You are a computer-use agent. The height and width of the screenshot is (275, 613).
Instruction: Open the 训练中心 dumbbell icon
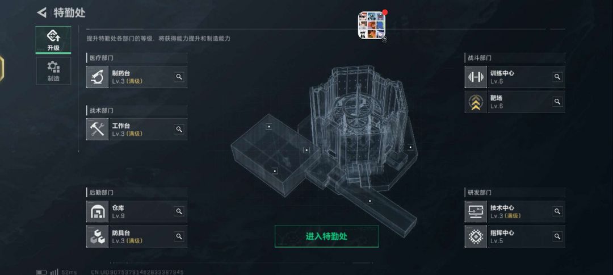click(x=476, y=77)
